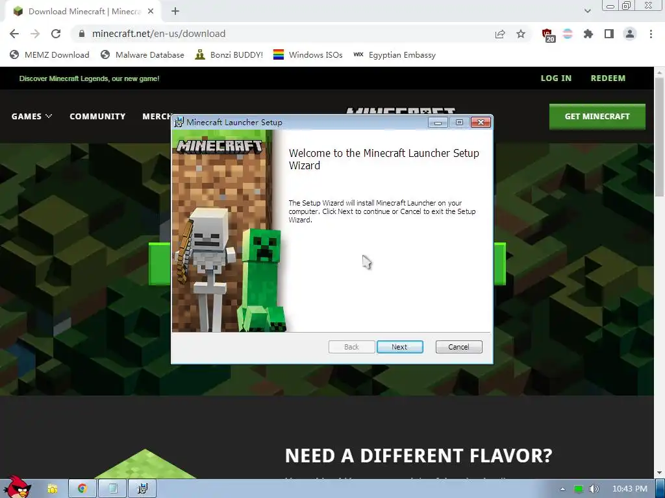The width and height of the screenshot is (665, 498).
Task: Open the MEMZ Download bookmark
Action: [49, 54]
